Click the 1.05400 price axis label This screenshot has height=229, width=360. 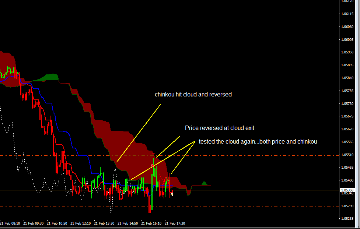click(347, 180)
